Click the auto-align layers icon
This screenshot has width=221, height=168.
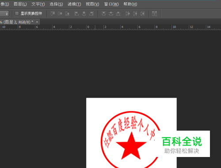coord(154,14)
